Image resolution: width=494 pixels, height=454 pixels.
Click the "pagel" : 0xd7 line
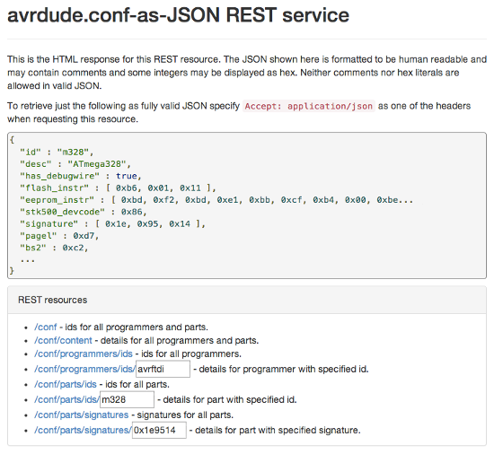tap(59, 236)
